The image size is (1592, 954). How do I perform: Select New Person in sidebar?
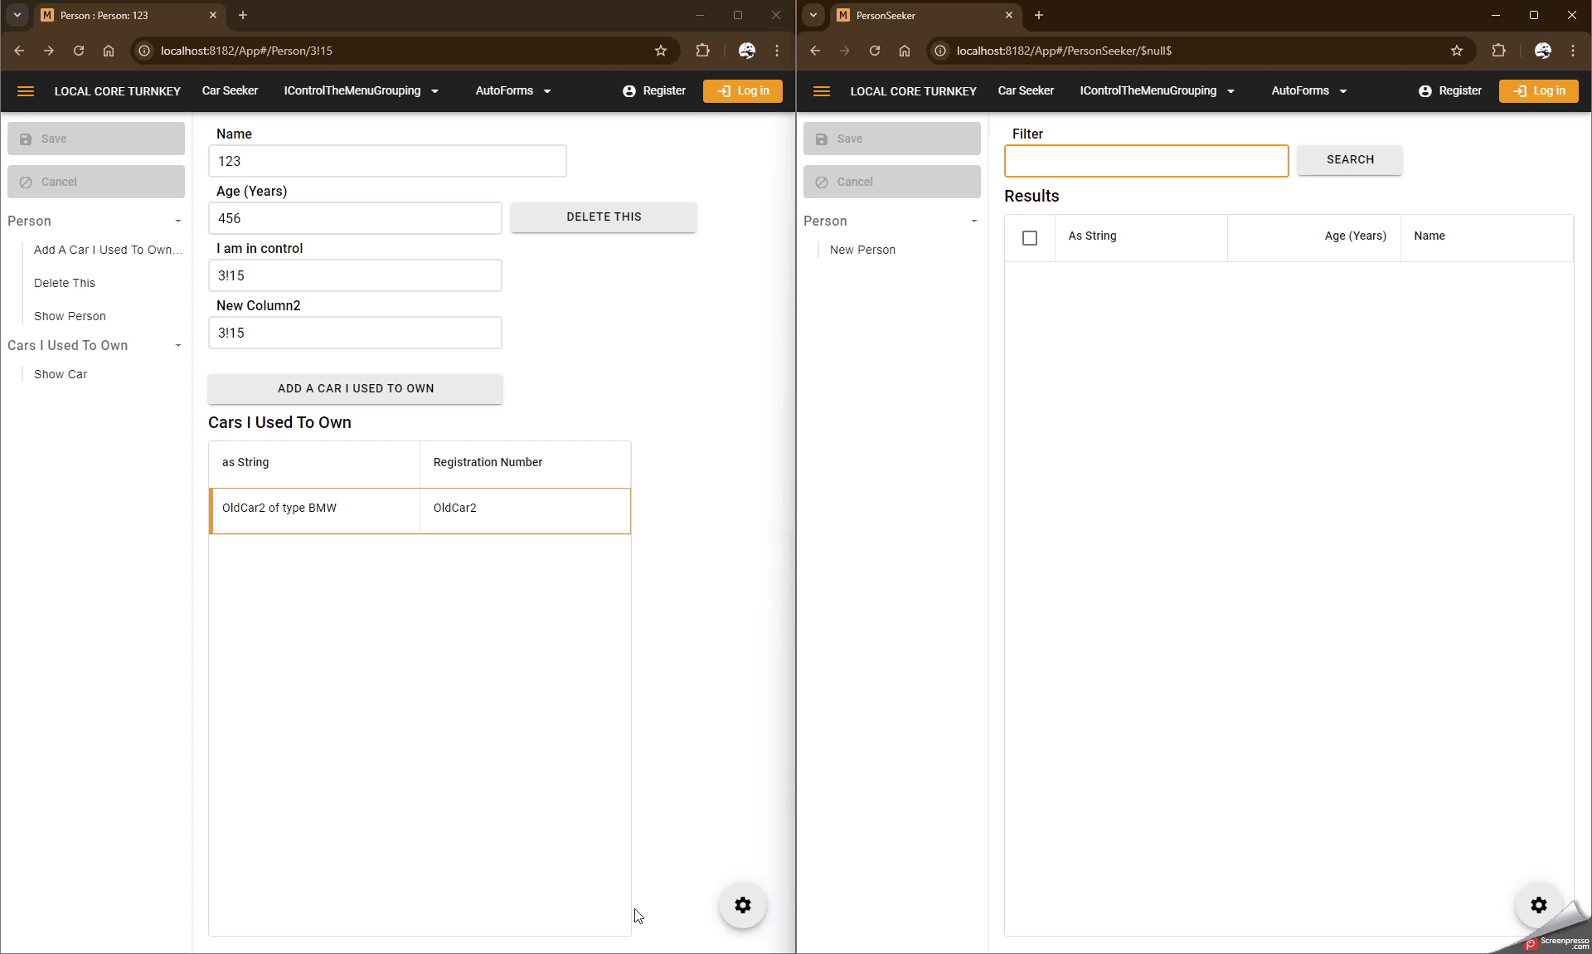[862, 250]
